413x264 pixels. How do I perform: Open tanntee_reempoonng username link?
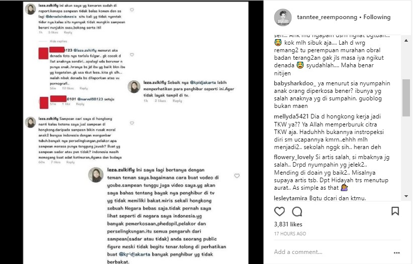pyautogui.click(x=327, y=17)
